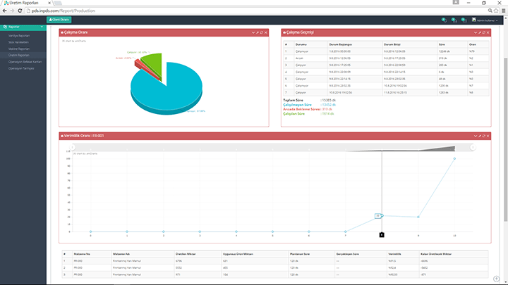This screenshot has height=285, width=508.
Task: Refresh the Verimlilik Oranı panel
Action: pyautogui.click(x=484, y=136)
